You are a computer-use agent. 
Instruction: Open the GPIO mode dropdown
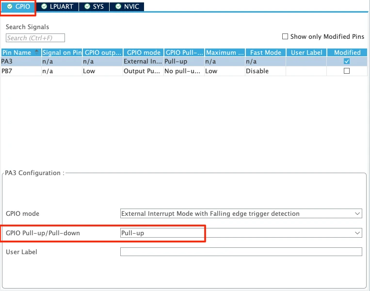coord(357,213)
